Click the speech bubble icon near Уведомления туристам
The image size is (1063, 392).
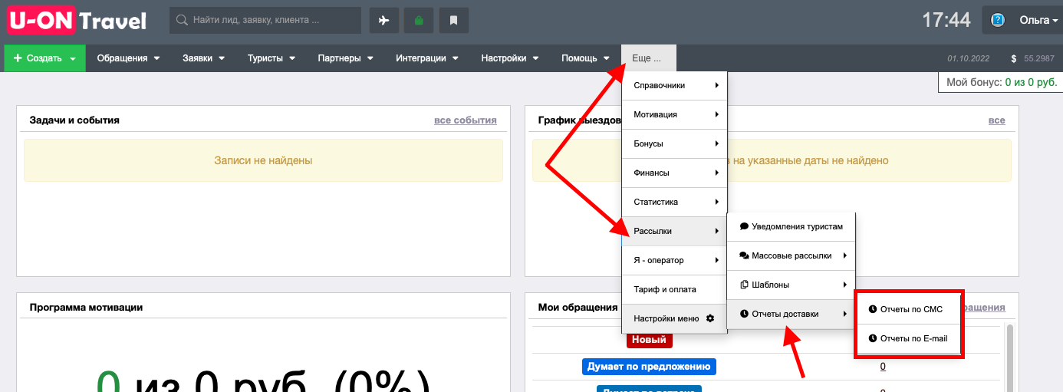744,226
